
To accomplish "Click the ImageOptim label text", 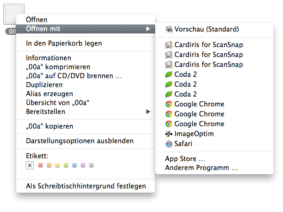I will click(194, 134).
